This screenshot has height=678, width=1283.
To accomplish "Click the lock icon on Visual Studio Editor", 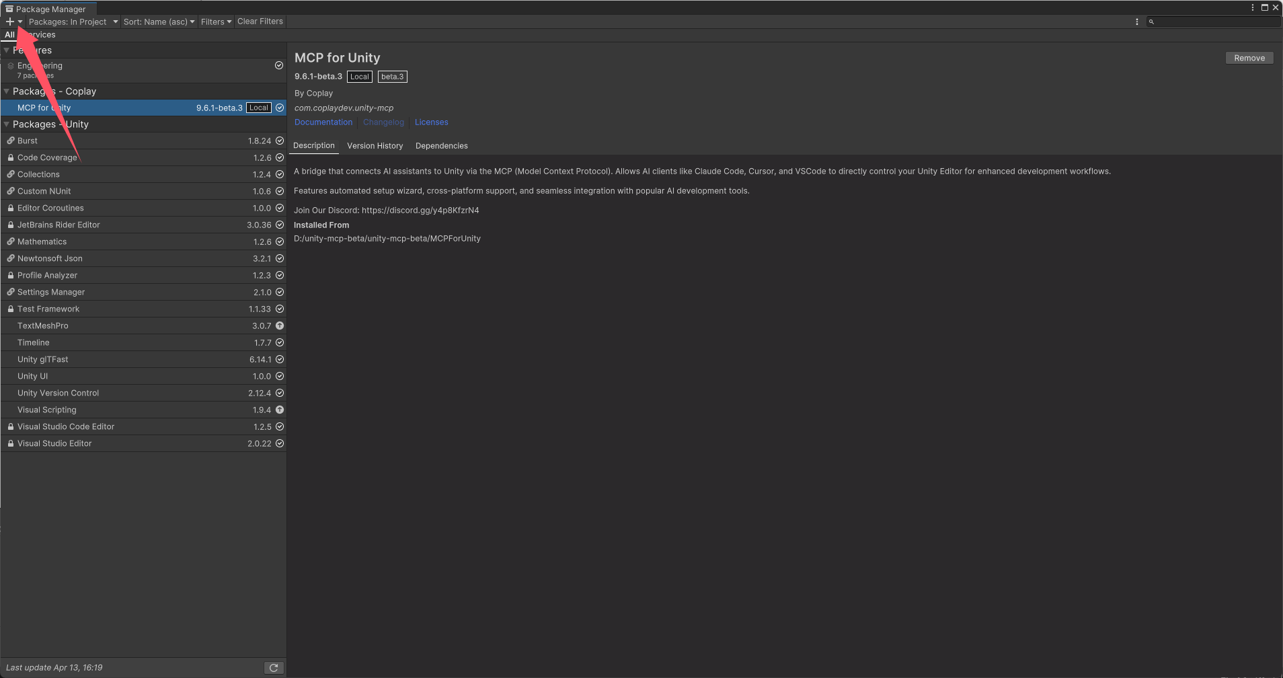I will (x=11, y=443).
